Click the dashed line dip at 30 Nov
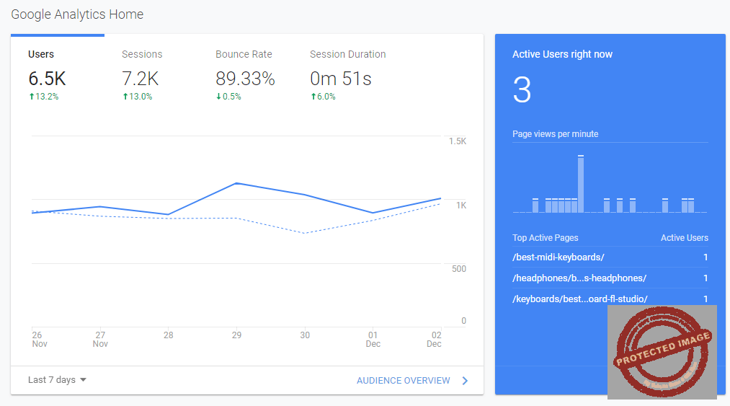Screen dimensions: 730x406 pyautogui.click(x=305, y=233)
